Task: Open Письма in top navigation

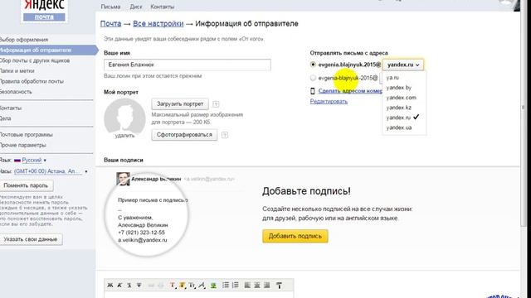Action: click(x=110, y=7)
